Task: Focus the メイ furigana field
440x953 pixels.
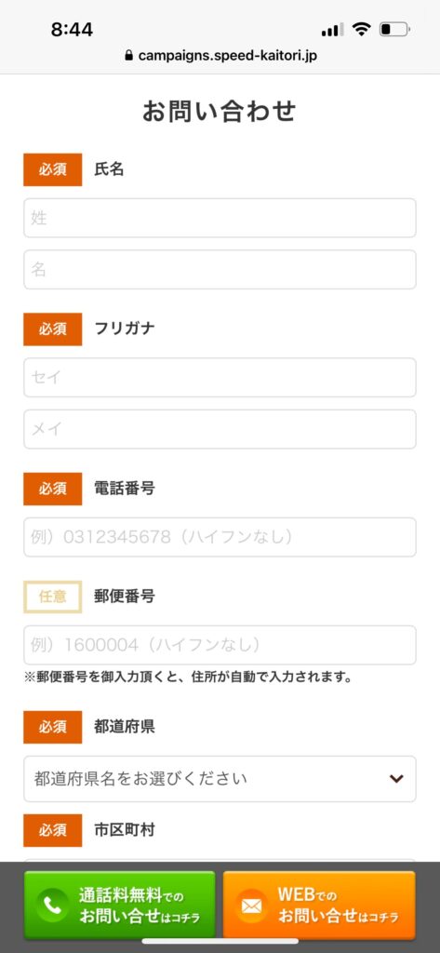Action: coord(220,429)
